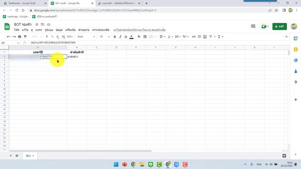Toggle bold formatting
Viewport: 301px width, 169px height.
coord(115,37)
